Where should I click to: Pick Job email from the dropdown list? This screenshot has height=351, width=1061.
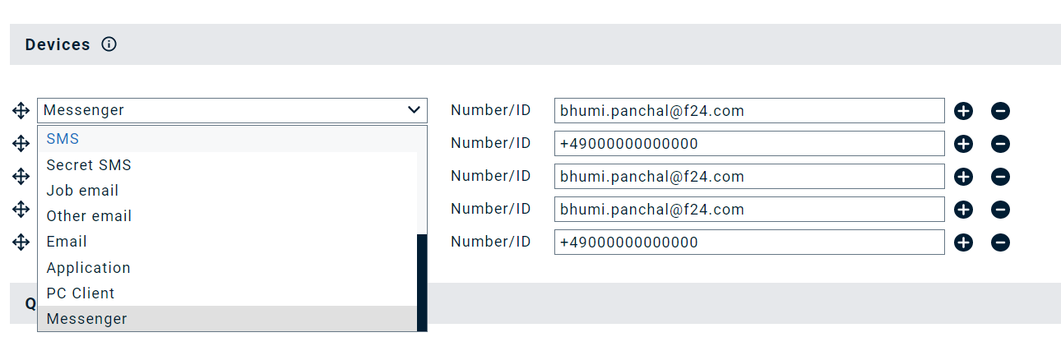tap(82, 191)
